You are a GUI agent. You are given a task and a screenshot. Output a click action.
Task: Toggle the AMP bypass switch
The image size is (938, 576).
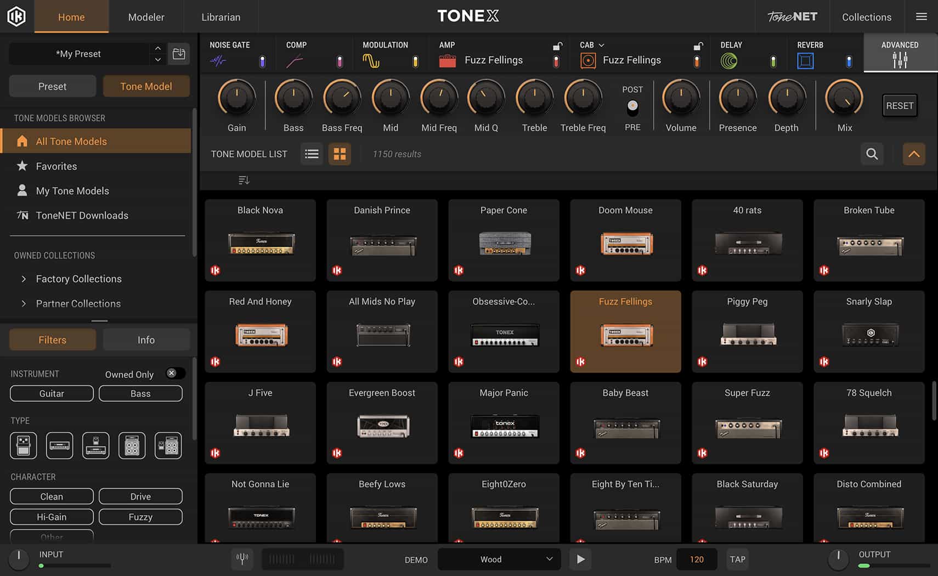pyautogui.click(x=556, y=60)
